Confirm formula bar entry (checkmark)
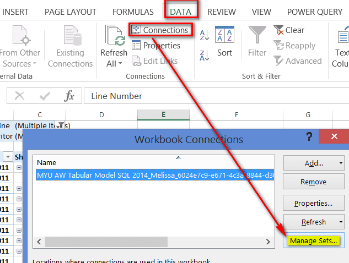The image size is (349, 263). click(45, 96)
